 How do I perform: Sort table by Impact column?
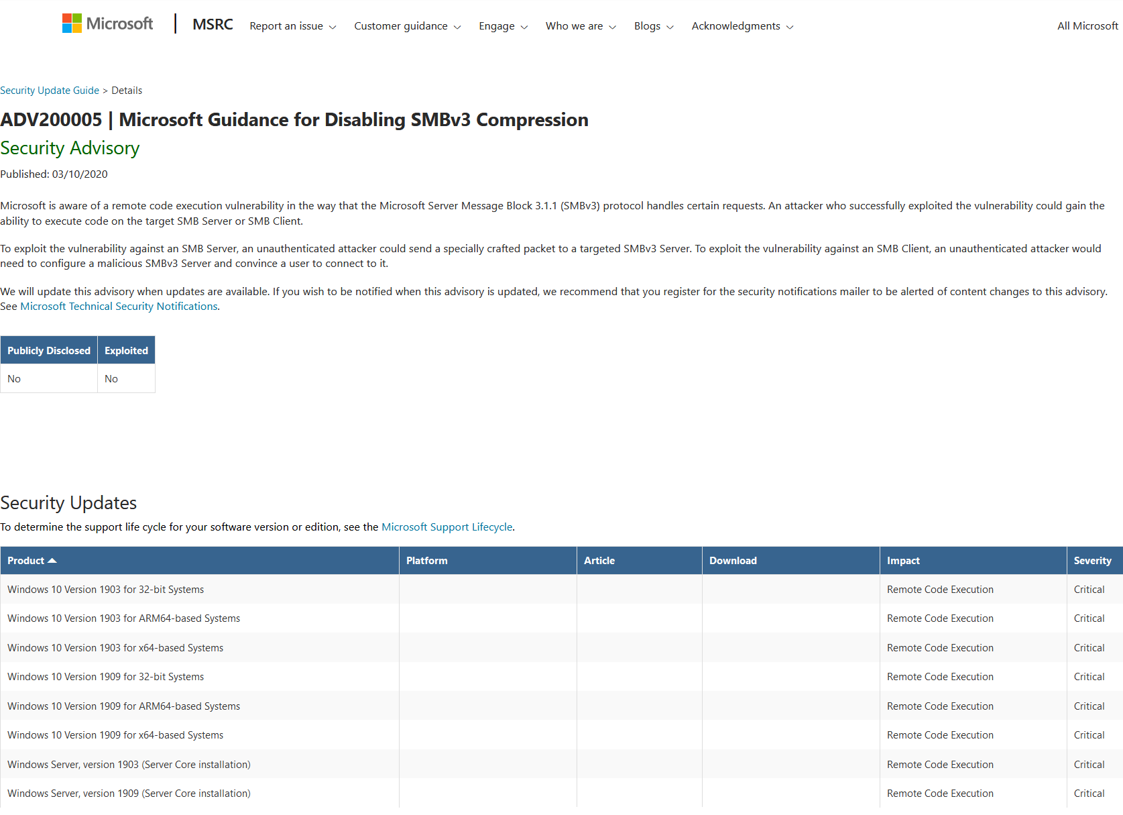point(973,561)
